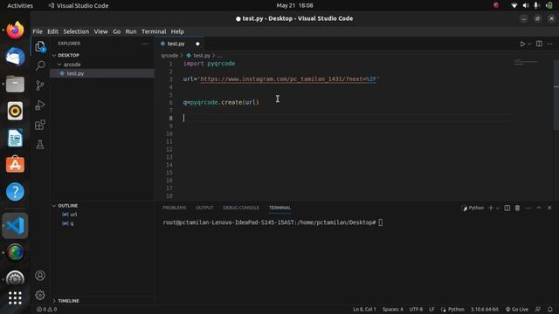
Task: Open the View menu
Action: [101, 31]
